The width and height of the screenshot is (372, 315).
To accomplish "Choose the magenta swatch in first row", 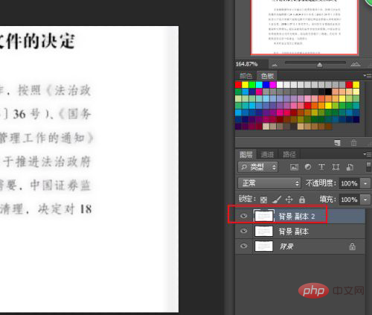I will click(273, 85).
